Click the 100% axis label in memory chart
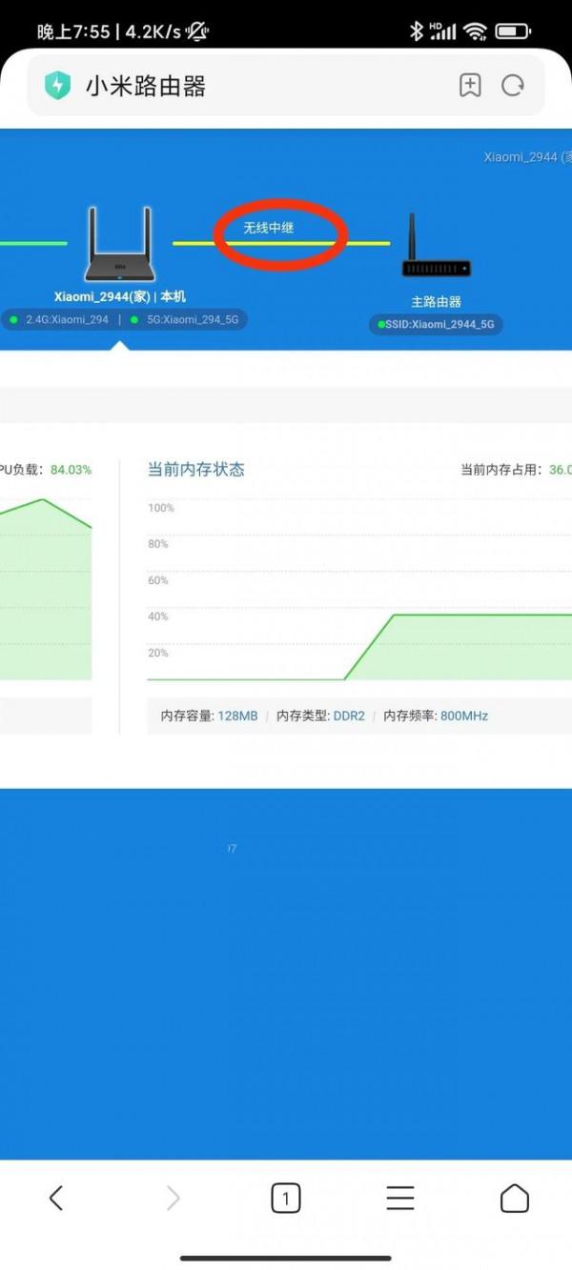The image size is (572, 1270). [x=161, y=508]
